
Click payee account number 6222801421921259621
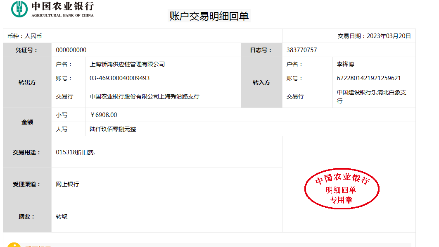pos(369,78)
